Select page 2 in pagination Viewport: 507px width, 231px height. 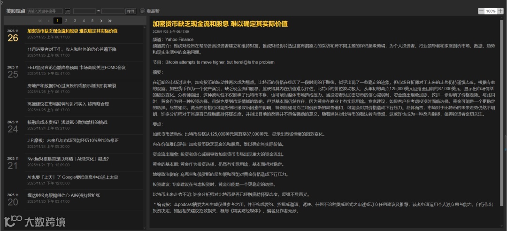[66, 21]
